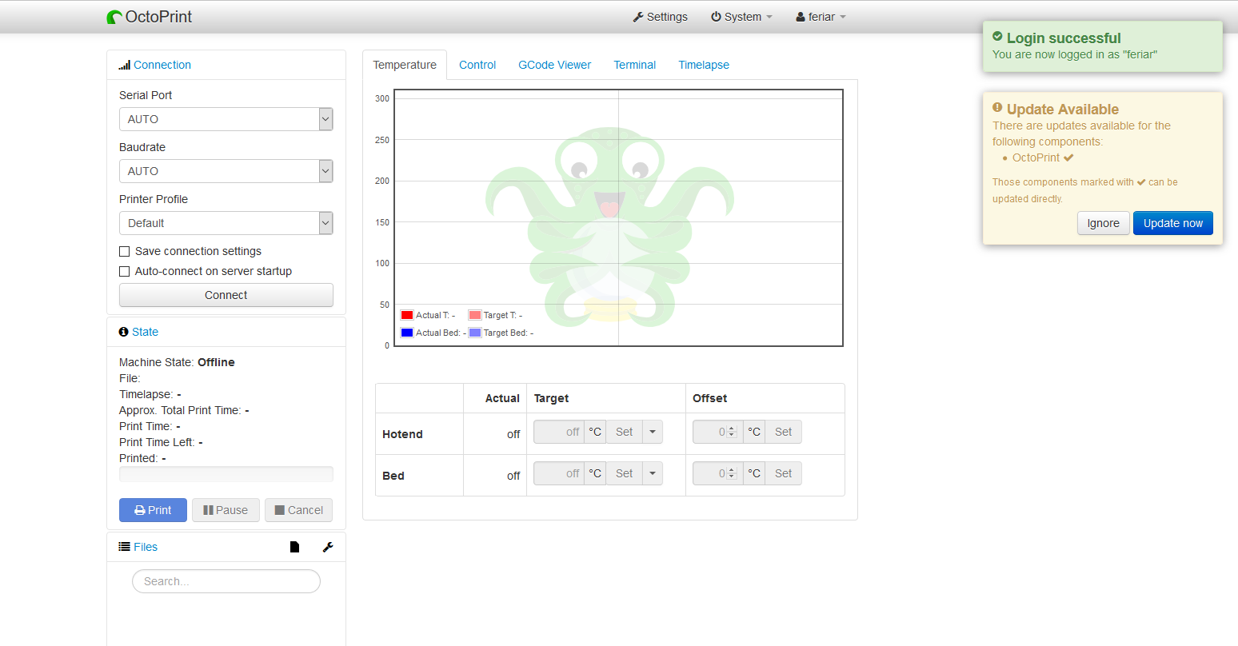Switch to the Timelapse tab

pos(704,65)
